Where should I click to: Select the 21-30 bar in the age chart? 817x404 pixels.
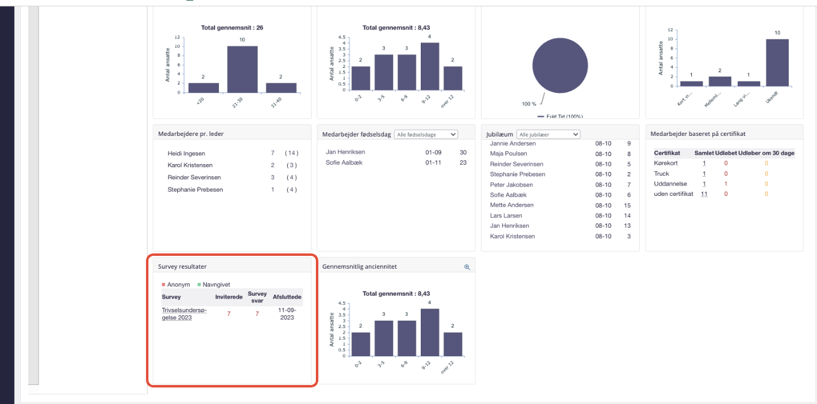point(242,69)
